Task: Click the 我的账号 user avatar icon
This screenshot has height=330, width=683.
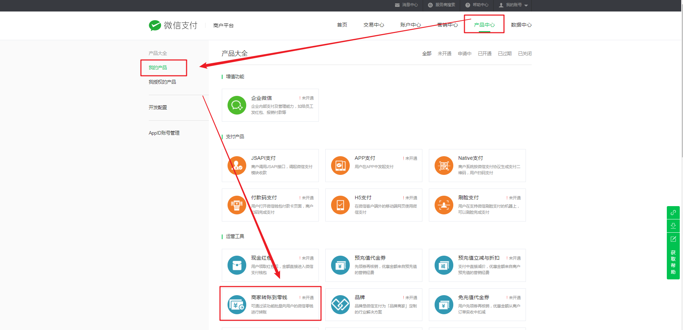Action: [501, 5]
